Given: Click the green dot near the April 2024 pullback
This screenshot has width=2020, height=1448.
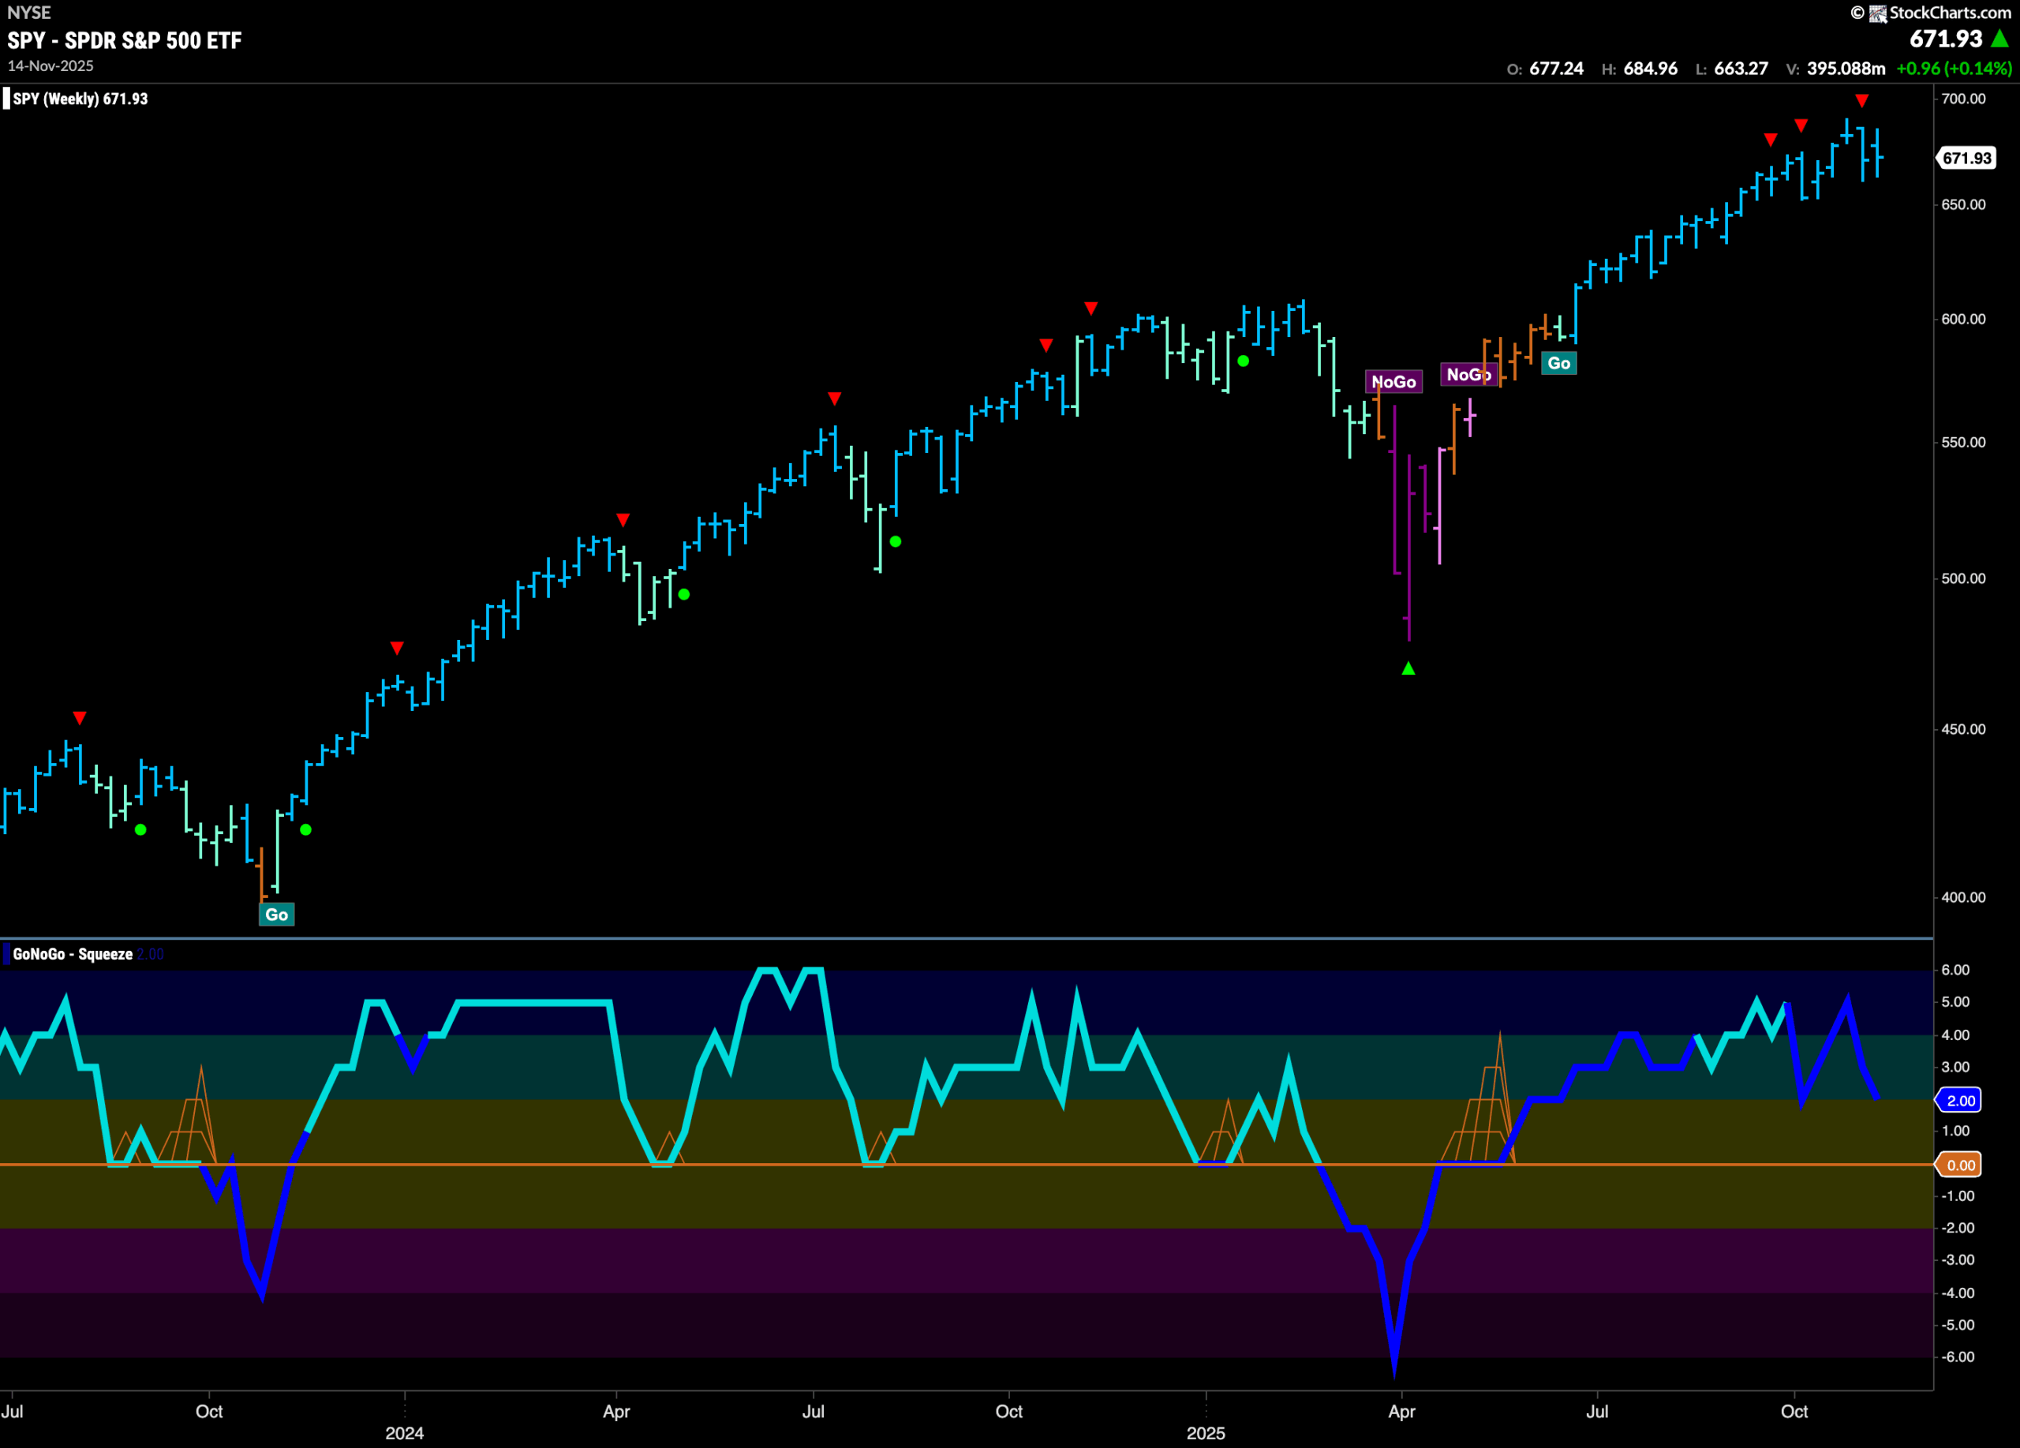Looking at the screenshot, I should 684,594.
